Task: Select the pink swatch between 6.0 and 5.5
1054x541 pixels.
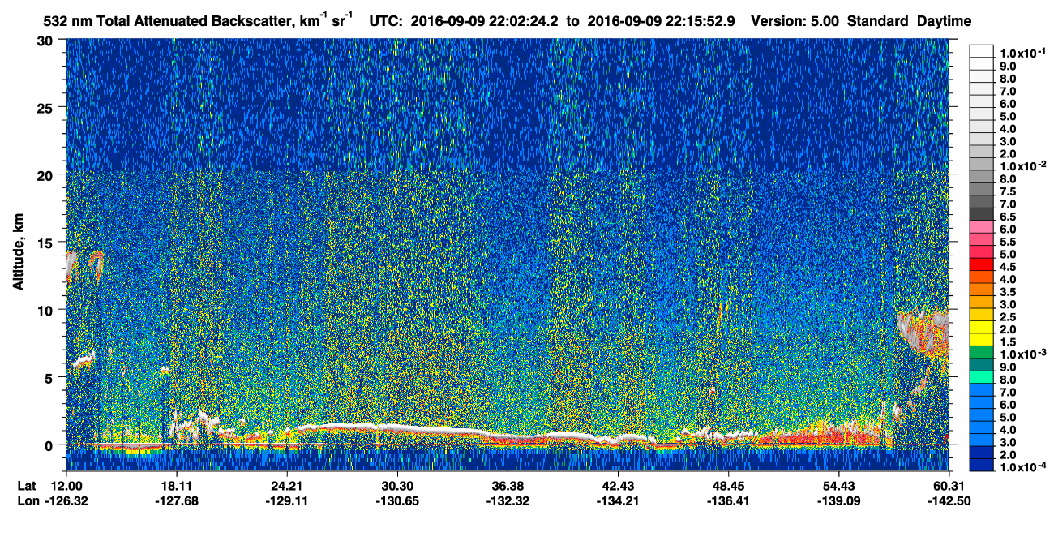Action: click(981, 238)
